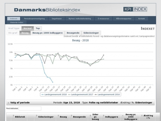Viewport: 161px width, 121px height.
Task: Open Månedsrapporter from the navigation bar
Action: [124, 19]
